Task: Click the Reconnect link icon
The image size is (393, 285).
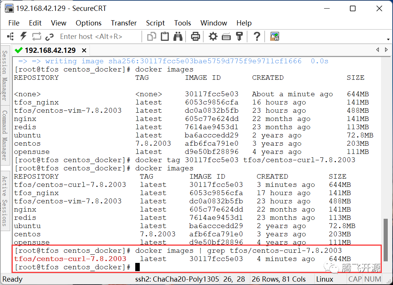Action: pos(49,37)
